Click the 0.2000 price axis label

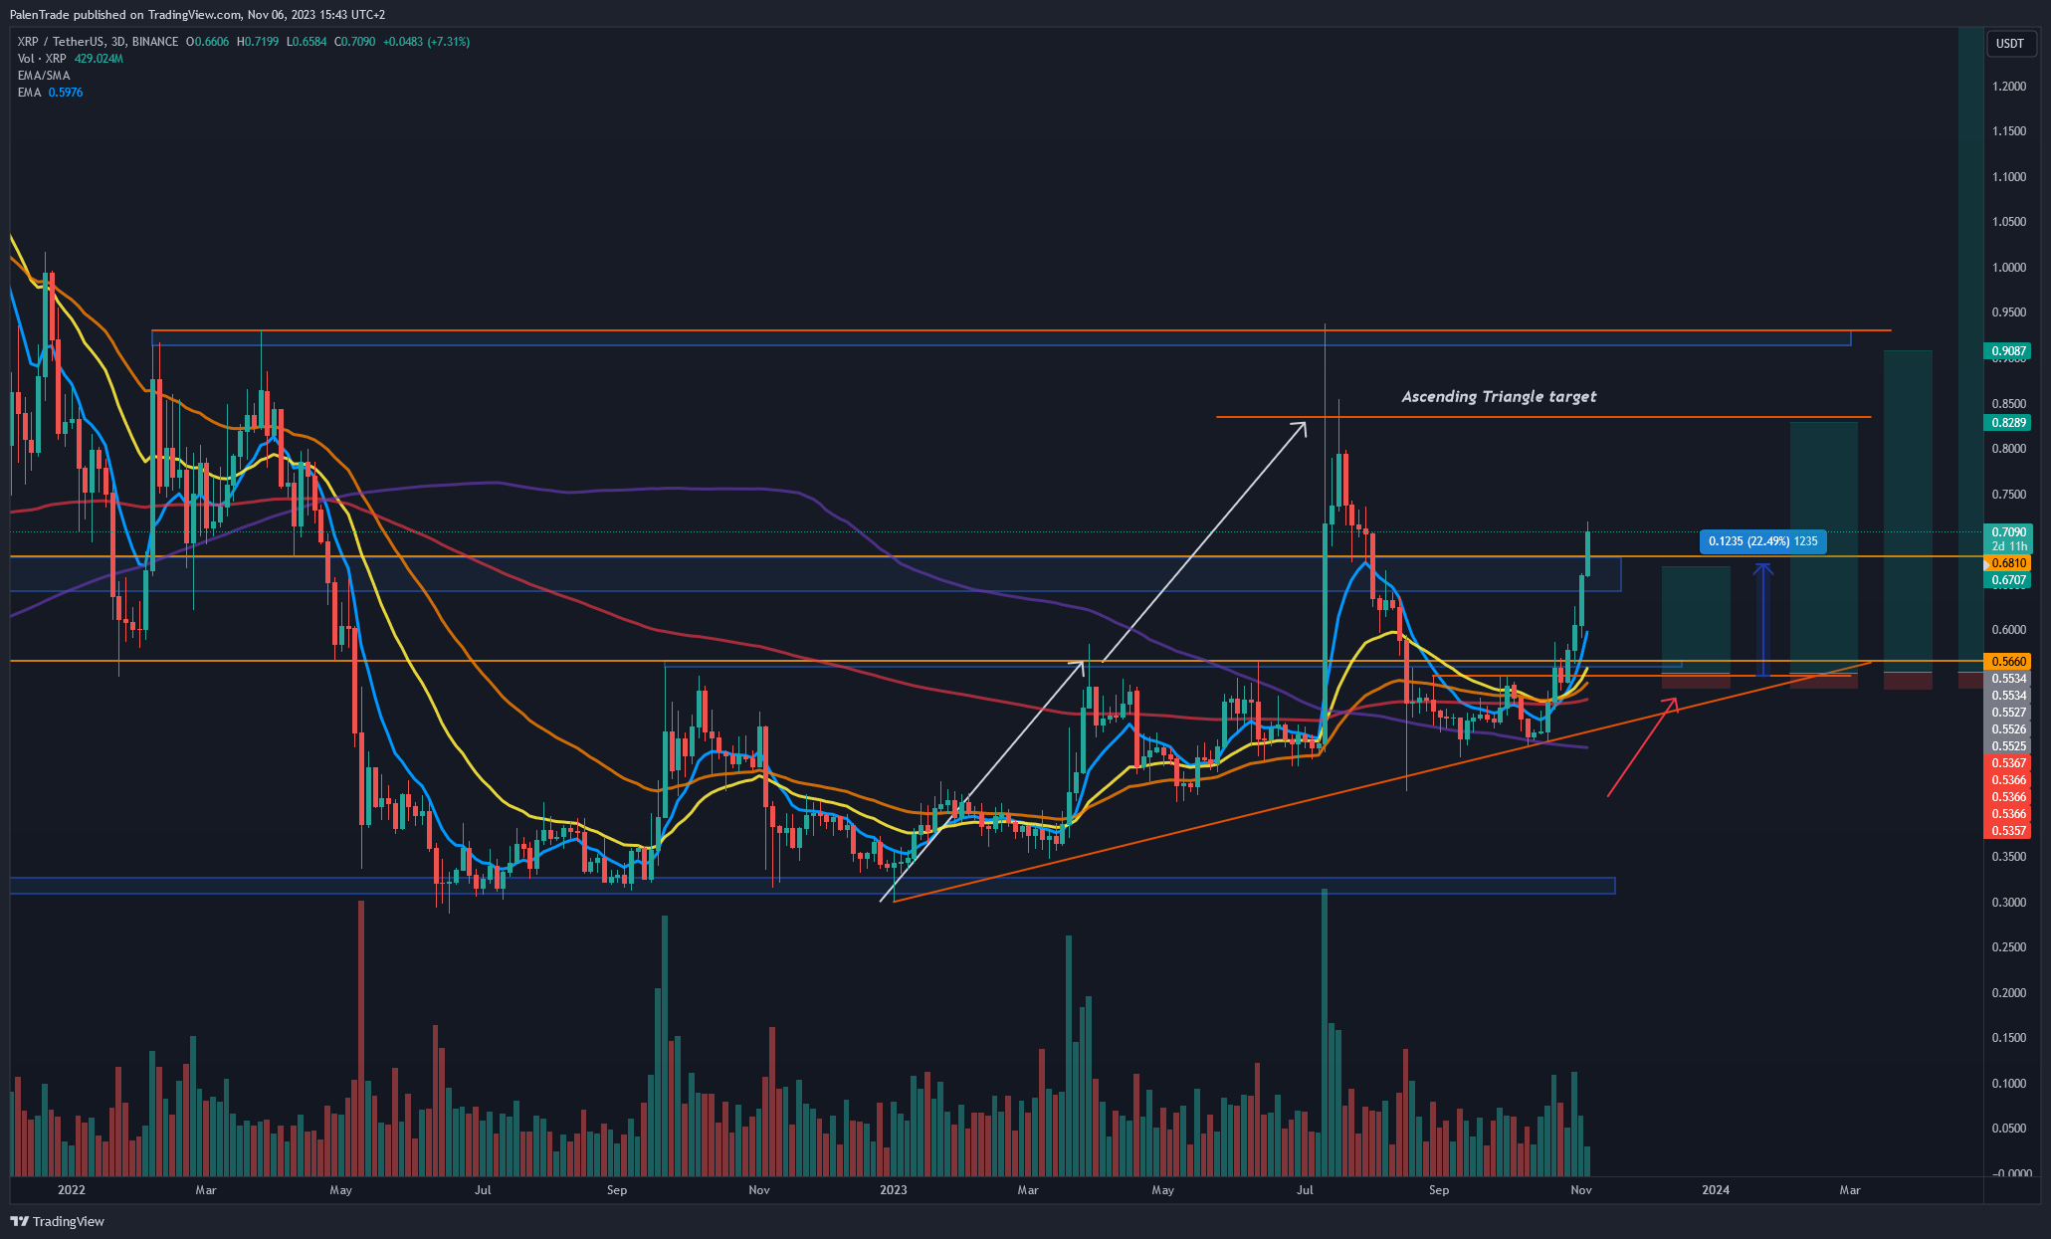tap(2009, 993)
